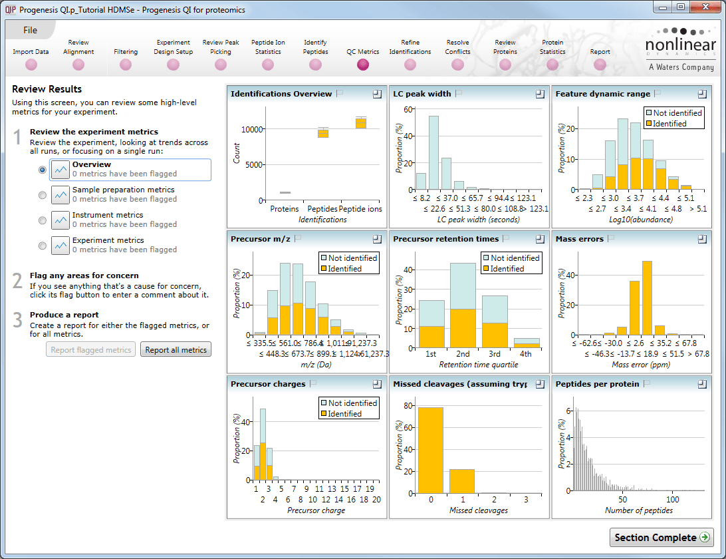Choose the Instrument metrics radio option

tap(42, 220)
